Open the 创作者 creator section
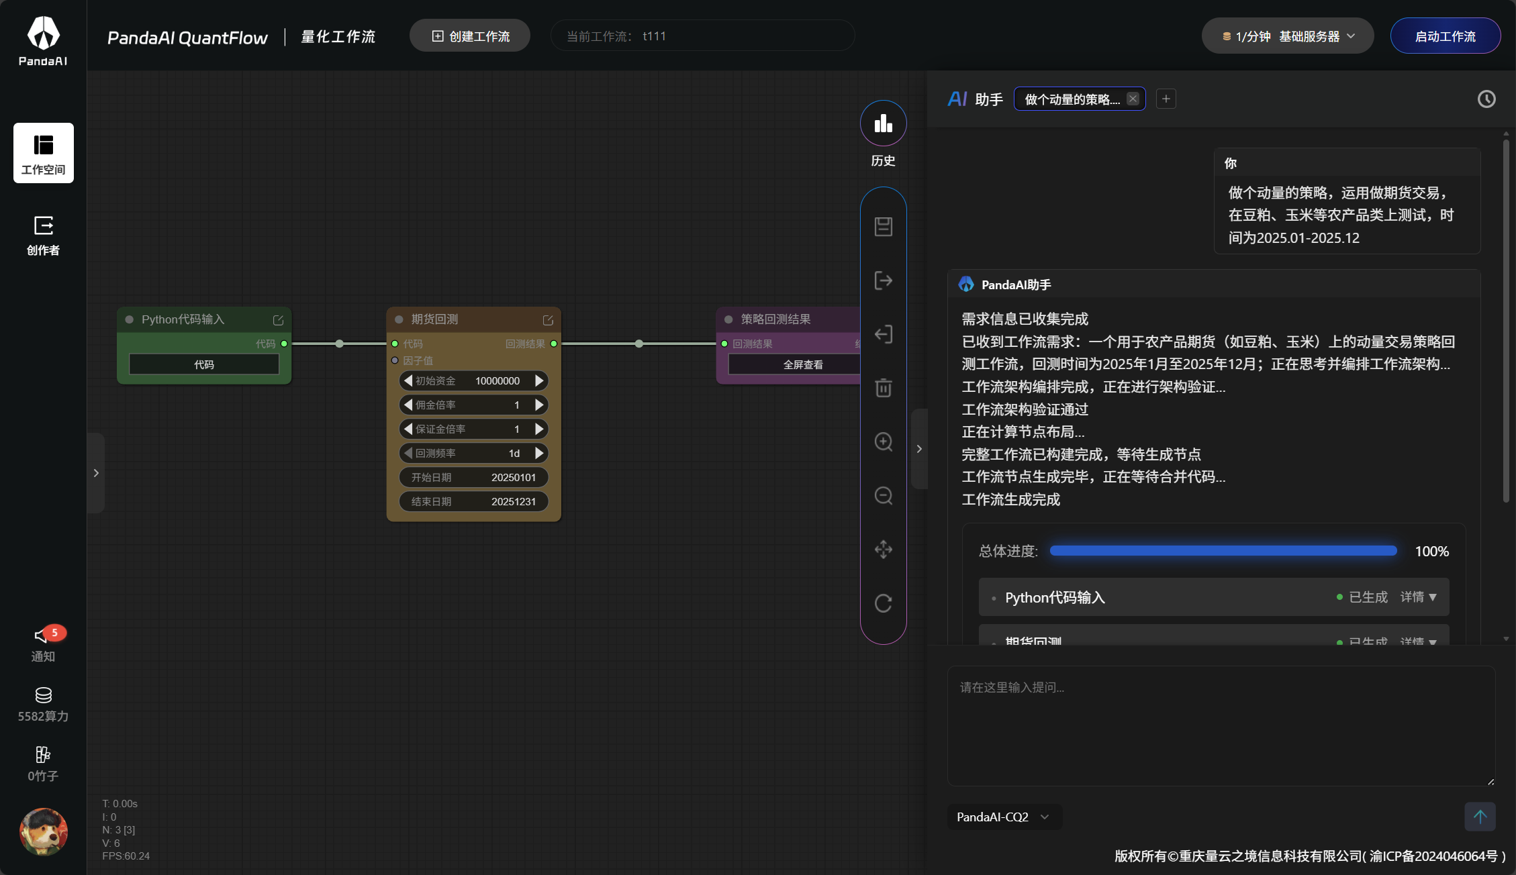Viewport: 1516px width, 875px height. [44, 236]
